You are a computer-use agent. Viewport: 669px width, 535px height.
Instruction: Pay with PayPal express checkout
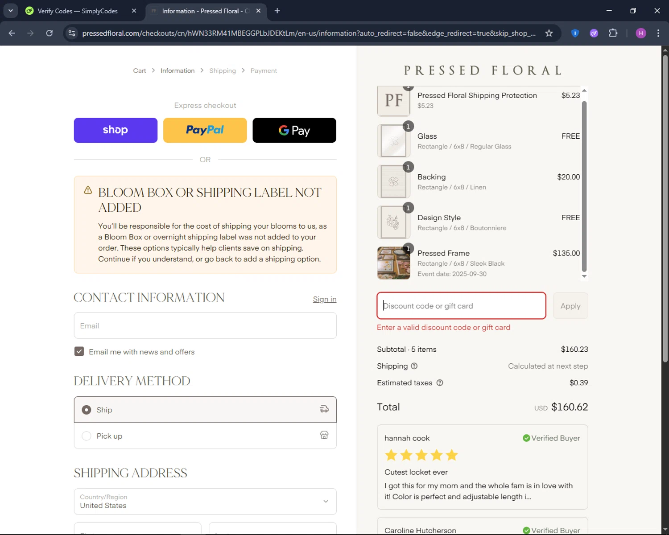tap(205, 130)
